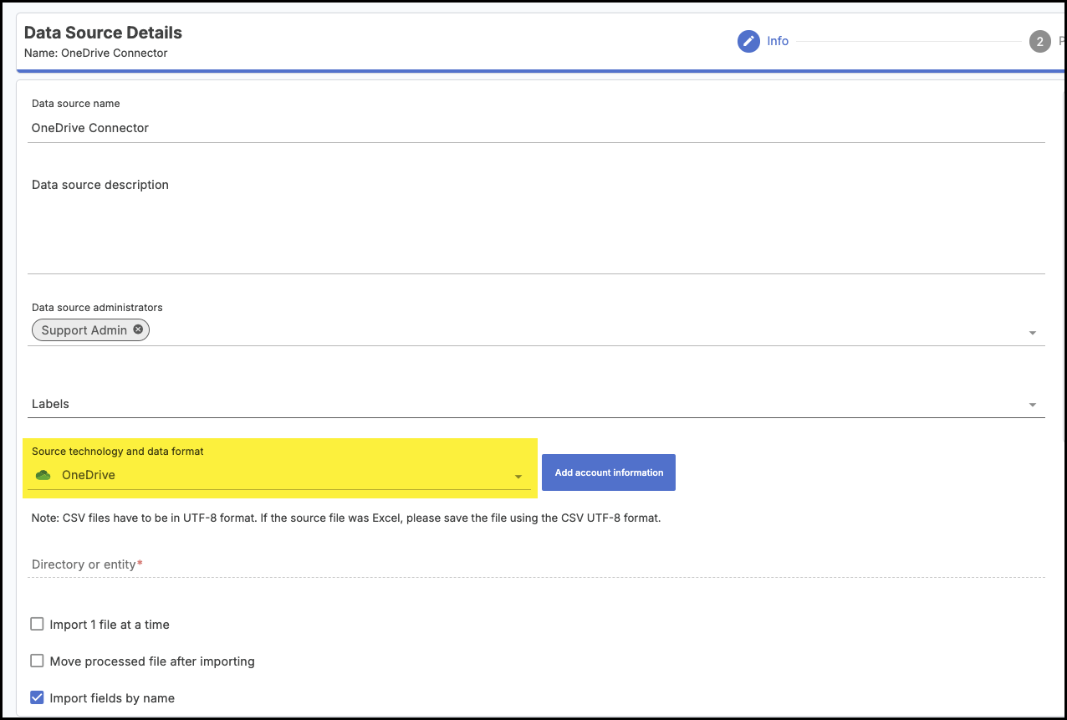The image size is (1067, 720).
Task: Click the CSV UTF-8 format note text
Action: point(346,518)
